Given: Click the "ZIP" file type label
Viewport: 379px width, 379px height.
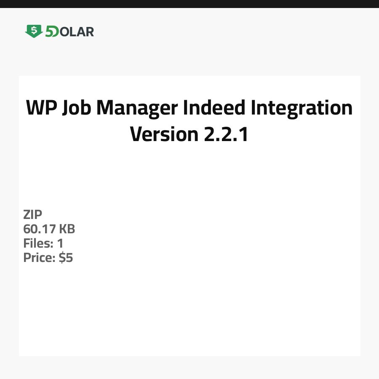Looking at the screenshot, I should click(x=33, y=215).
